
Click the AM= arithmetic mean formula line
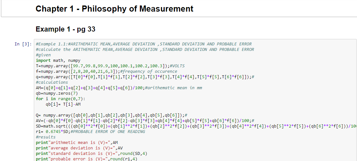pyautogui.click(x=119, y=88)
